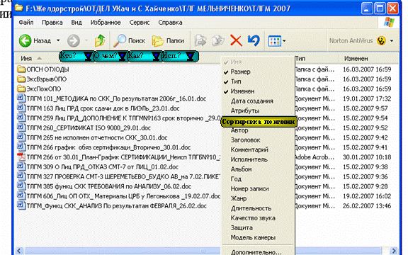Viewport: 408px width, 255px height.
Task: Click the Norton AntiVirus yellow icon
Action: (381, 41)
